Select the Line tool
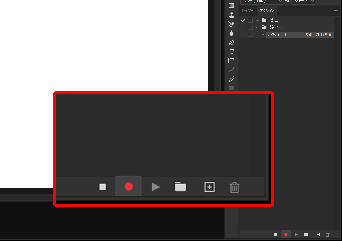The image size is (342, 241). (232, 70)
